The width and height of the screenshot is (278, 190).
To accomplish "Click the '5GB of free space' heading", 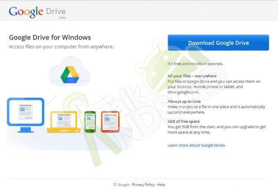I will [x=183, y=121].
